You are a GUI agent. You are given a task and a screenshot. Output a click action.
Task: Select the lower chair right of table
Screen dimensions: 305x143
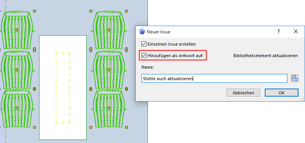tap(109, 108)
